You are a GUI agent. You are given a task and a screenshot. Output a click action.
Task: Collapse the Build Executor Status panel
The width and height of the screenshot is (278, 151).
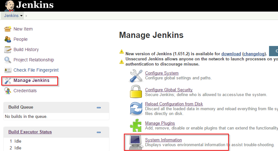[x=99, y=132]
